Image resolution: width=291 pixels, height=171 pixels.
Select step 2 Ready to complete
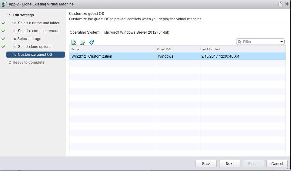tap(27, 62)
